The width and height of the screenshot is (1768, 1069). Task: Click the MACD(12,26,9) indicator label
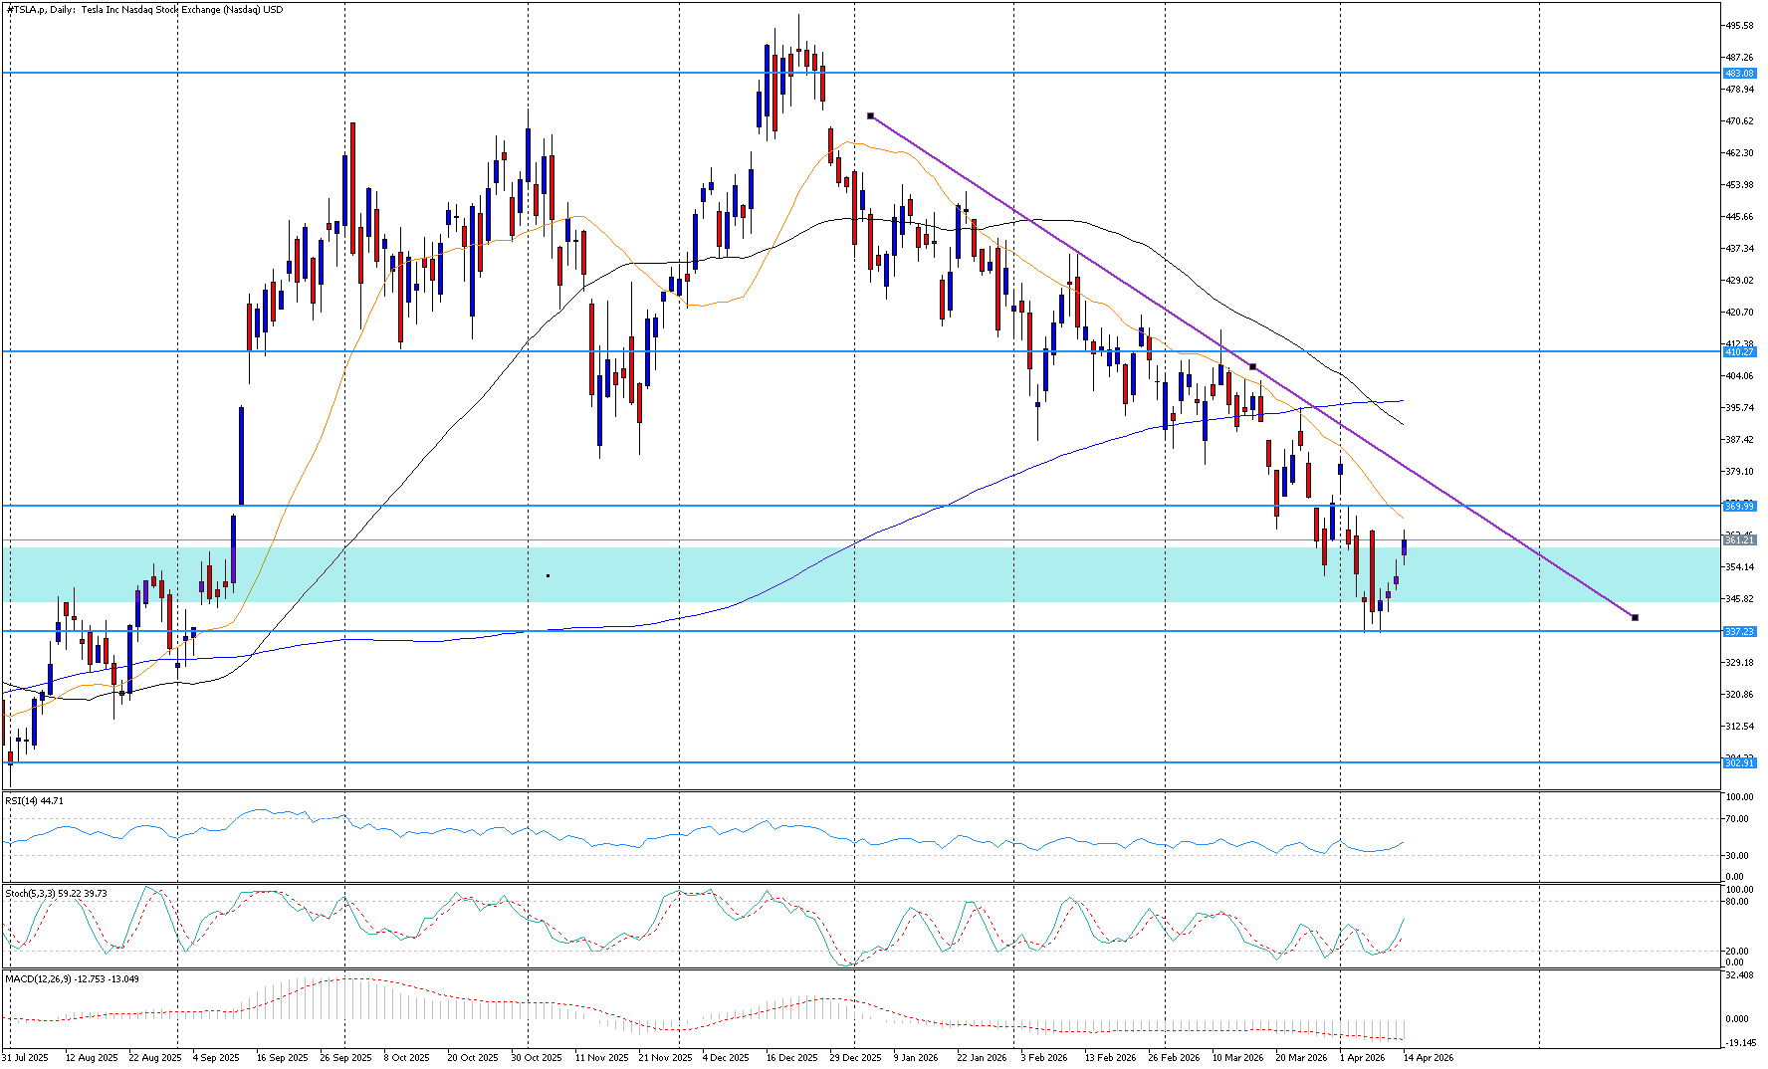point(72,979)
